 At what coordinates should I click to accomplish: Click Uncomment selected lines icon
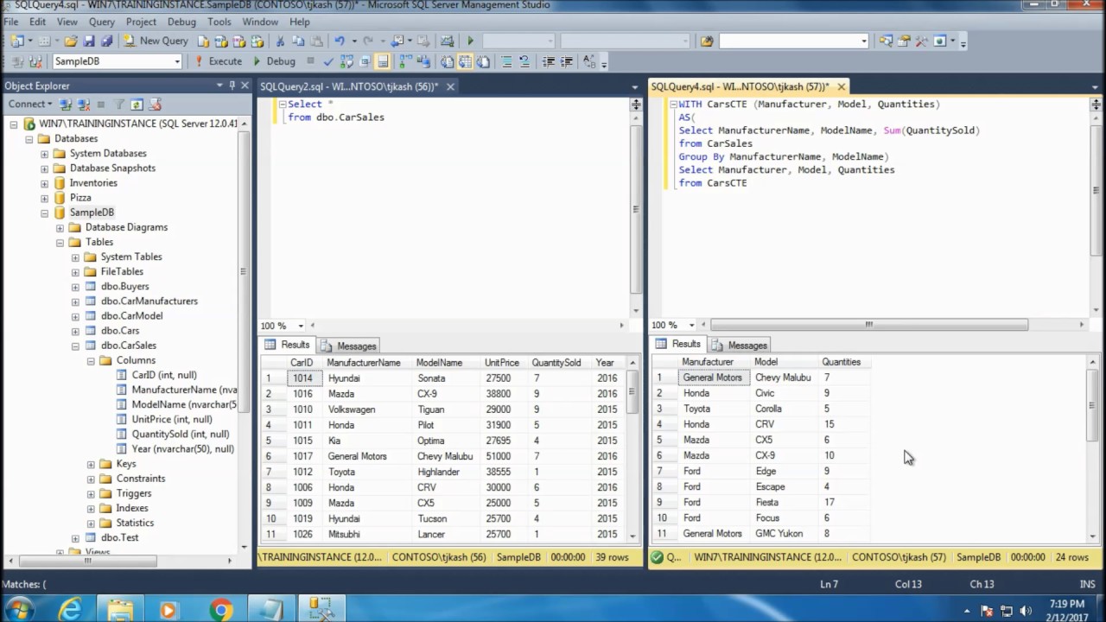click(x=524, y=61)
